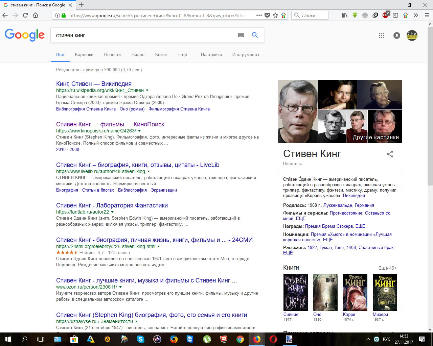Expand the kinopoisk.ru URL dropdown arrow
Viewport: 433px width, 346px height.
139,131
